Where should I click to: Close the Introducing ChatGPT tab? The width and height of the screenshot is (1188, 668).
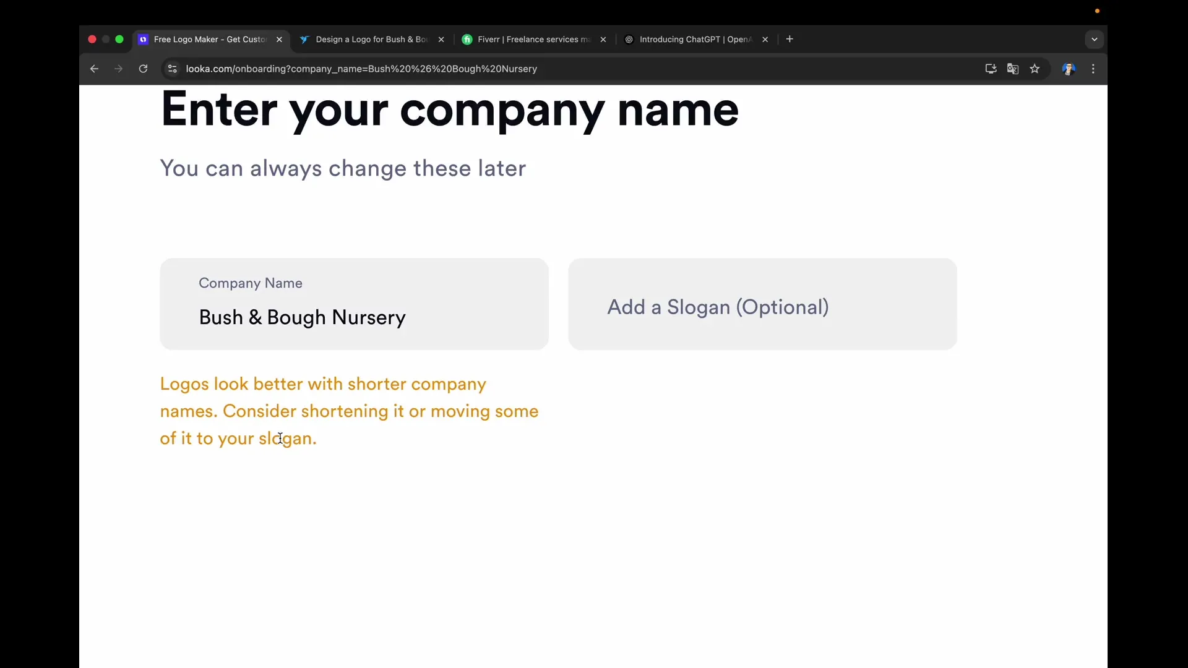(x=765, y=40)
